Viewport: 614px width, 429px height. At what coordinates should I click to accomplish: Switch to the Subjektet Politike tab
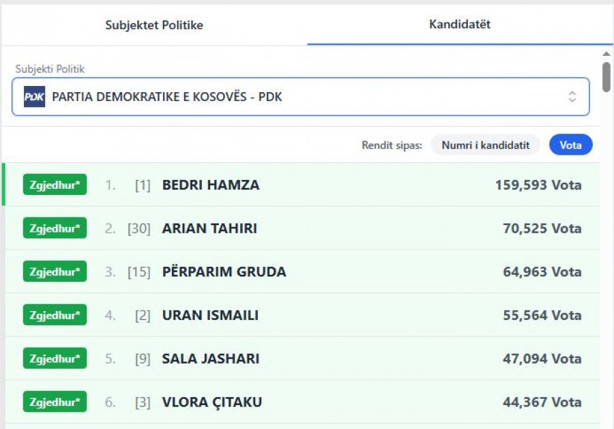[x=154, y=25]
